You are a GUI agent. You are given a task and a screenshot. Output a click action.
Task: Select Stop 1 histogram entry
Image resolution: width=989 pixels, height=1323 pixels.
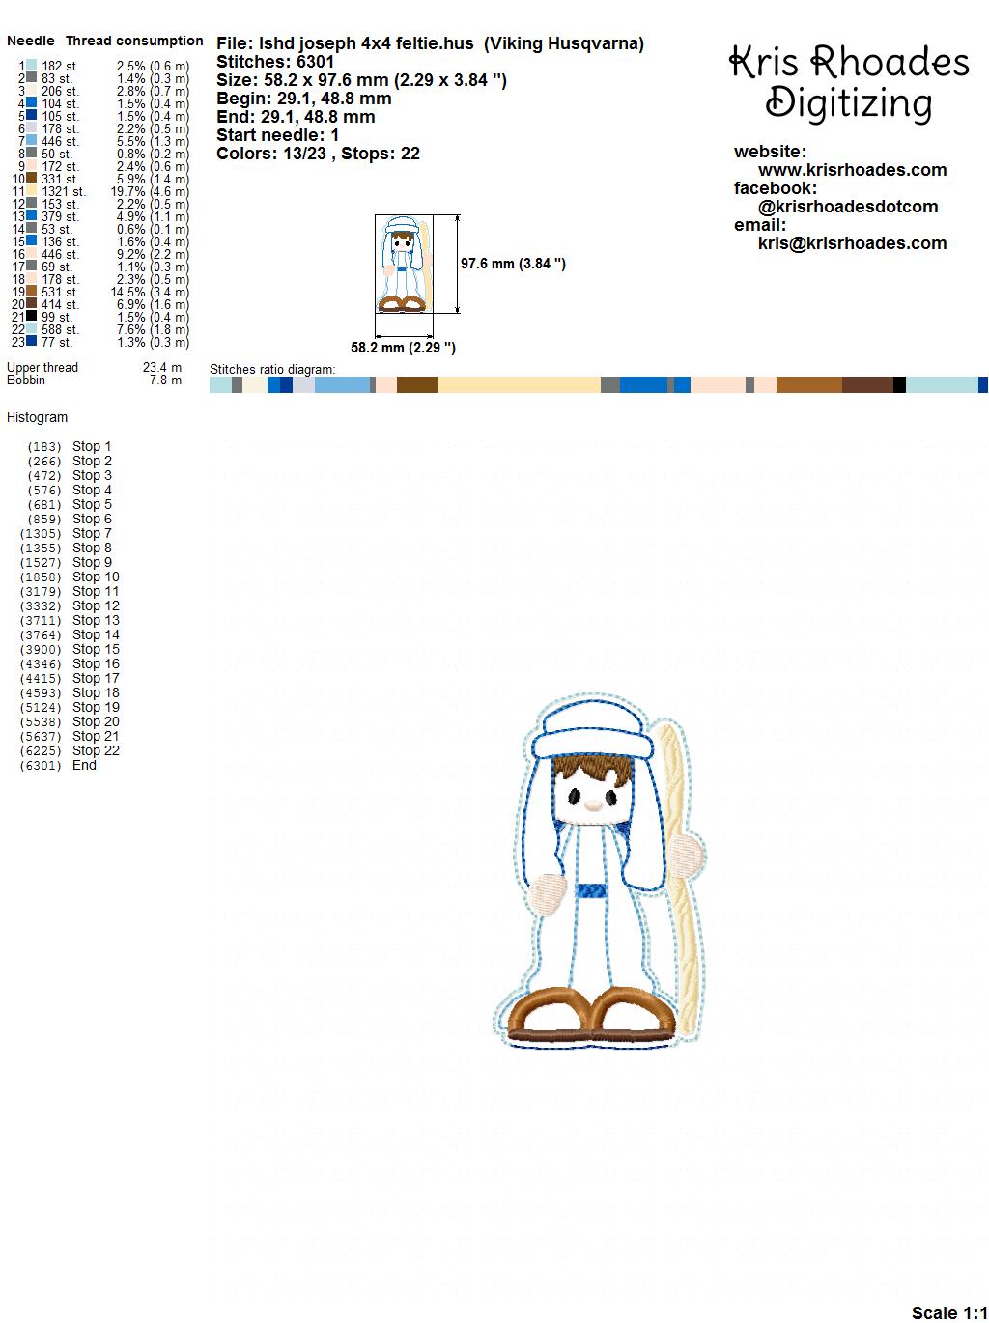click(x=70, y=446)
